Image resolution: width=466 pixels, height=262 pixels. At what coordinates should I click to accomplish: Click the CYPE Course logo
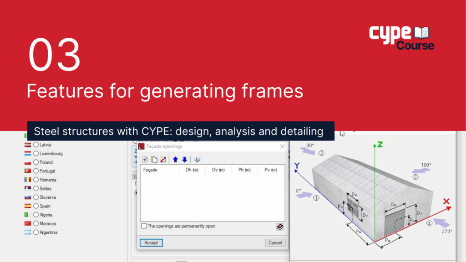401,38
